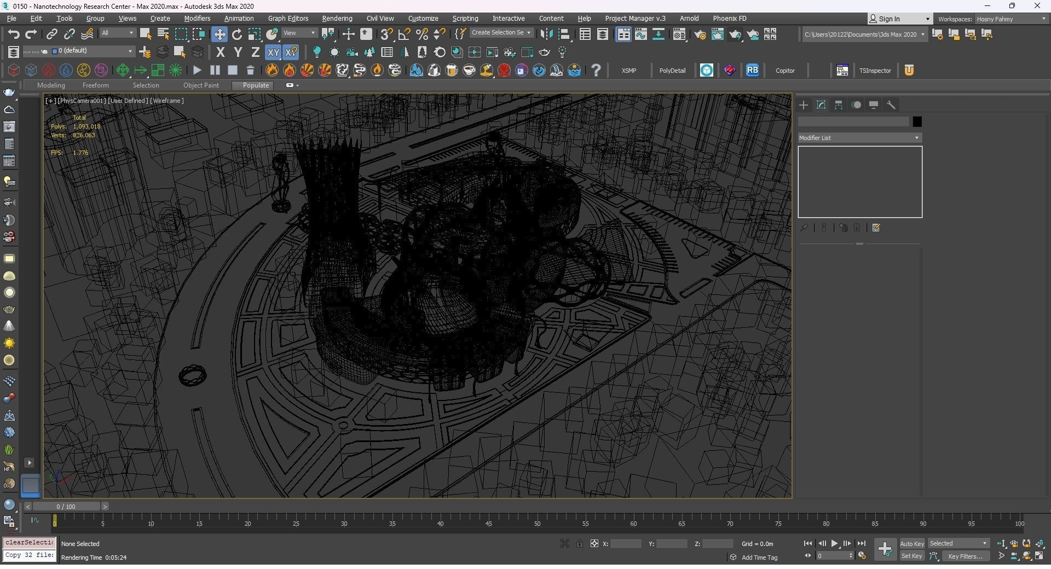Undo the last action
Image resolution: width=1051 pixels, height=569 pixels.
tap(14, 34)
